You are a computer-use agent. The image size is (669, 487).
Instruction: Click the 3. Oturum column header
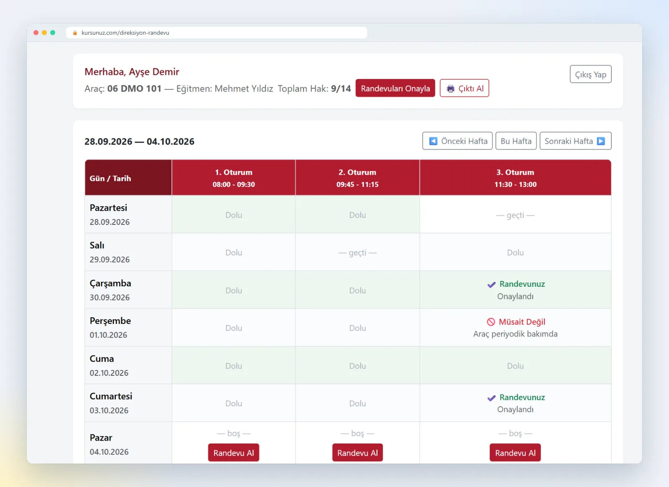pyautogui.click(x=516, y=178)
